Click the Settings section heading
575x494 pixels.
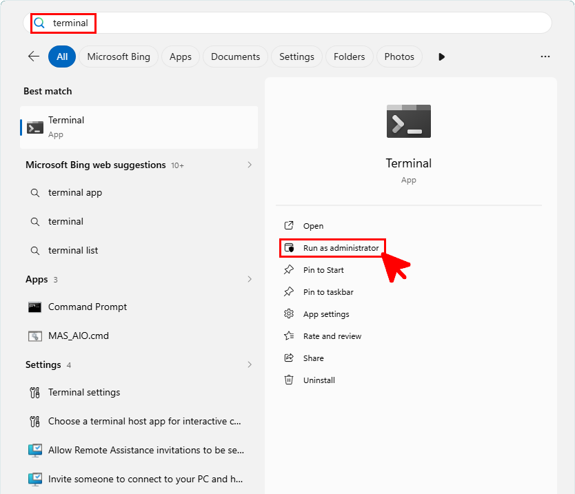pos(43,364)
